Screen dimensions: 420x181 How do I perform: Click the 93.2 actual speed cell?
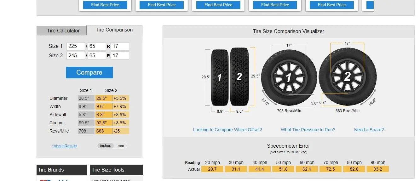[x=377, y=169]
